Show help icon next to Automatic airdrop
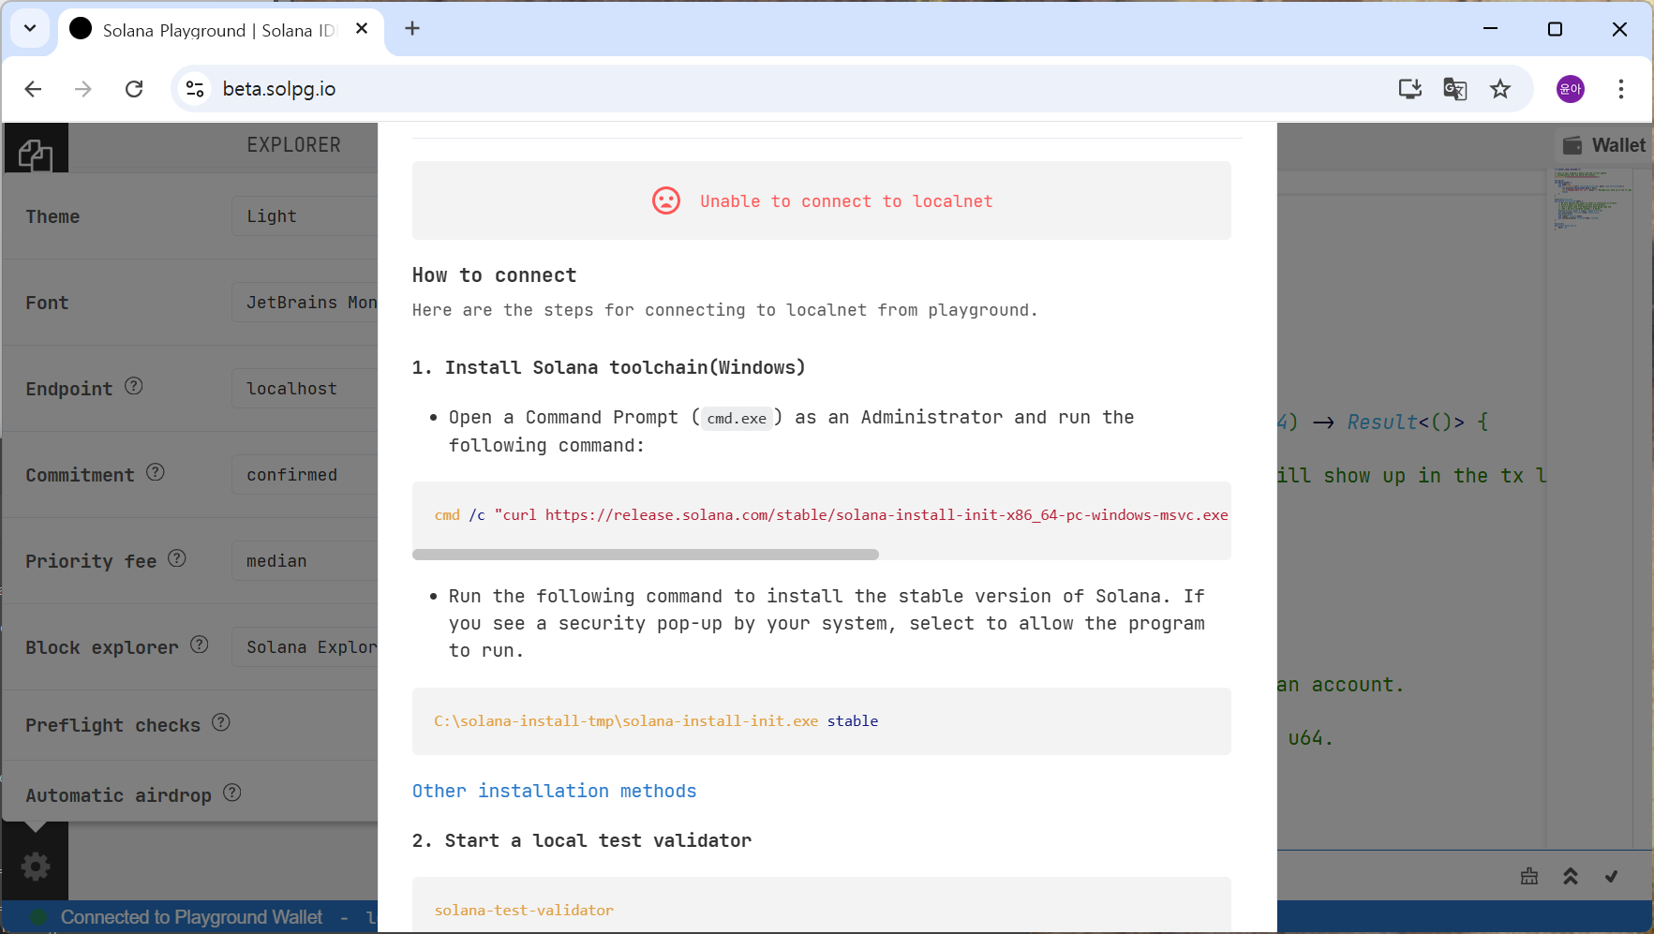The width and height of the screenshot is (1654, 934). [x=232, y=793]
